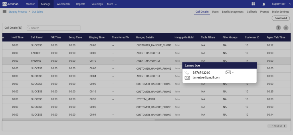The height and width of the screenshot is (135, 293).
Task: Select Agent Talk Time 00:12 cell
Action: point(270,45)
